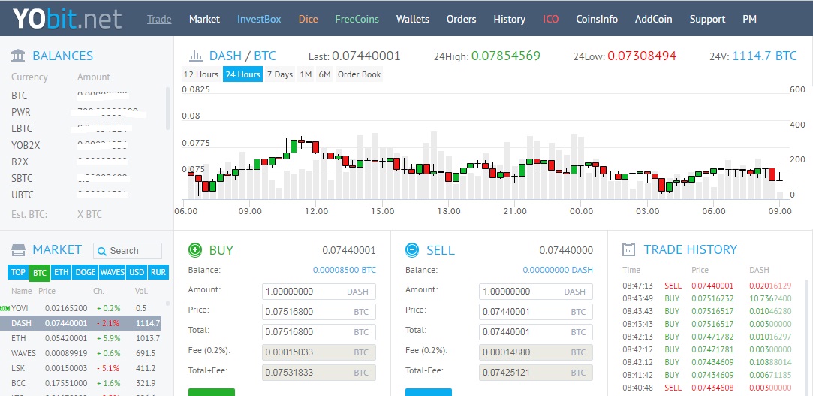This screenshot has height=396, width=813.
Task: Select the LSK market row
Action: (x=81, y=368)
